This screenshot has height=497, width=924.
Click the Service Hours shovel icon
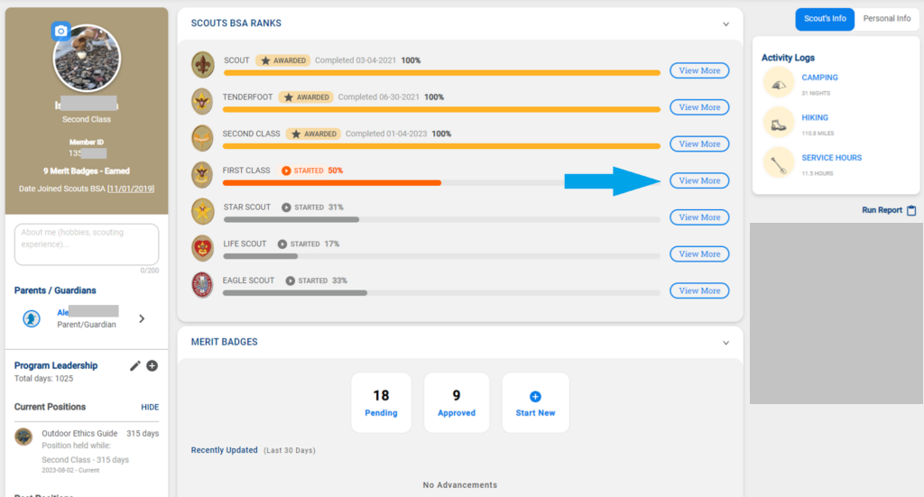(779, 163)
